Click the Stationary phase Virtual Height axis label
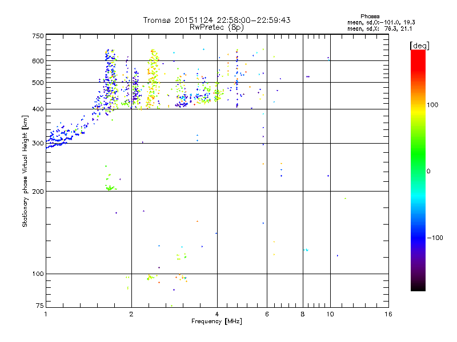The image size is (457, 342). [25, 171]
